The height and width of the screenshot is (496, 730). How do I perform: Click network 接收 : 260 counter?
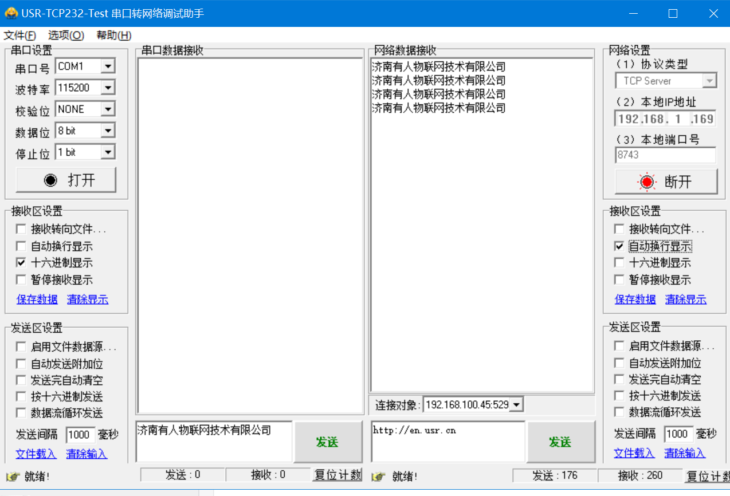640,475
